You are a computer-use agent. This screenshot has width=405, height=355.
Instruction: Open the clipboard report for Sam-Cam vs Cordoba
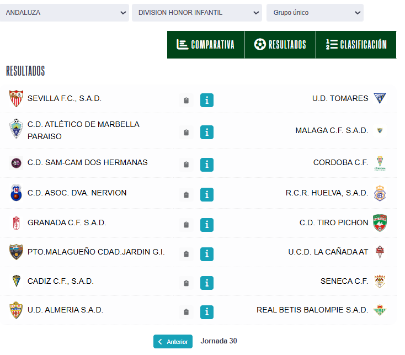[x=186, y=165]
